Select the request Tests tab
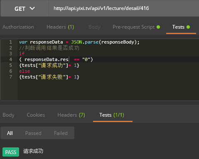Image resolution: width=199 pixels, height=159 pixels. (181, 27)
